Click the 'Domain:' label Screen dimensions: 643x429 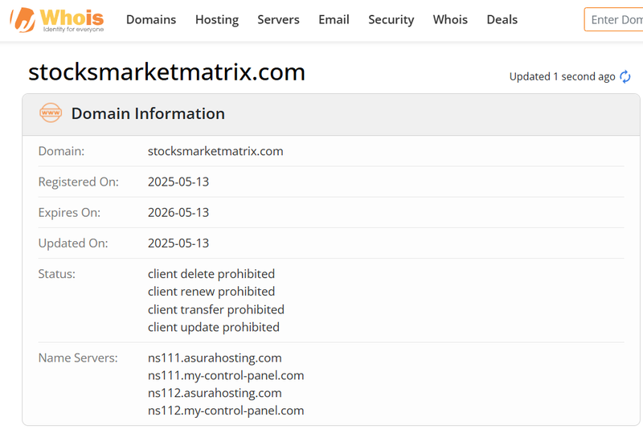61,151
